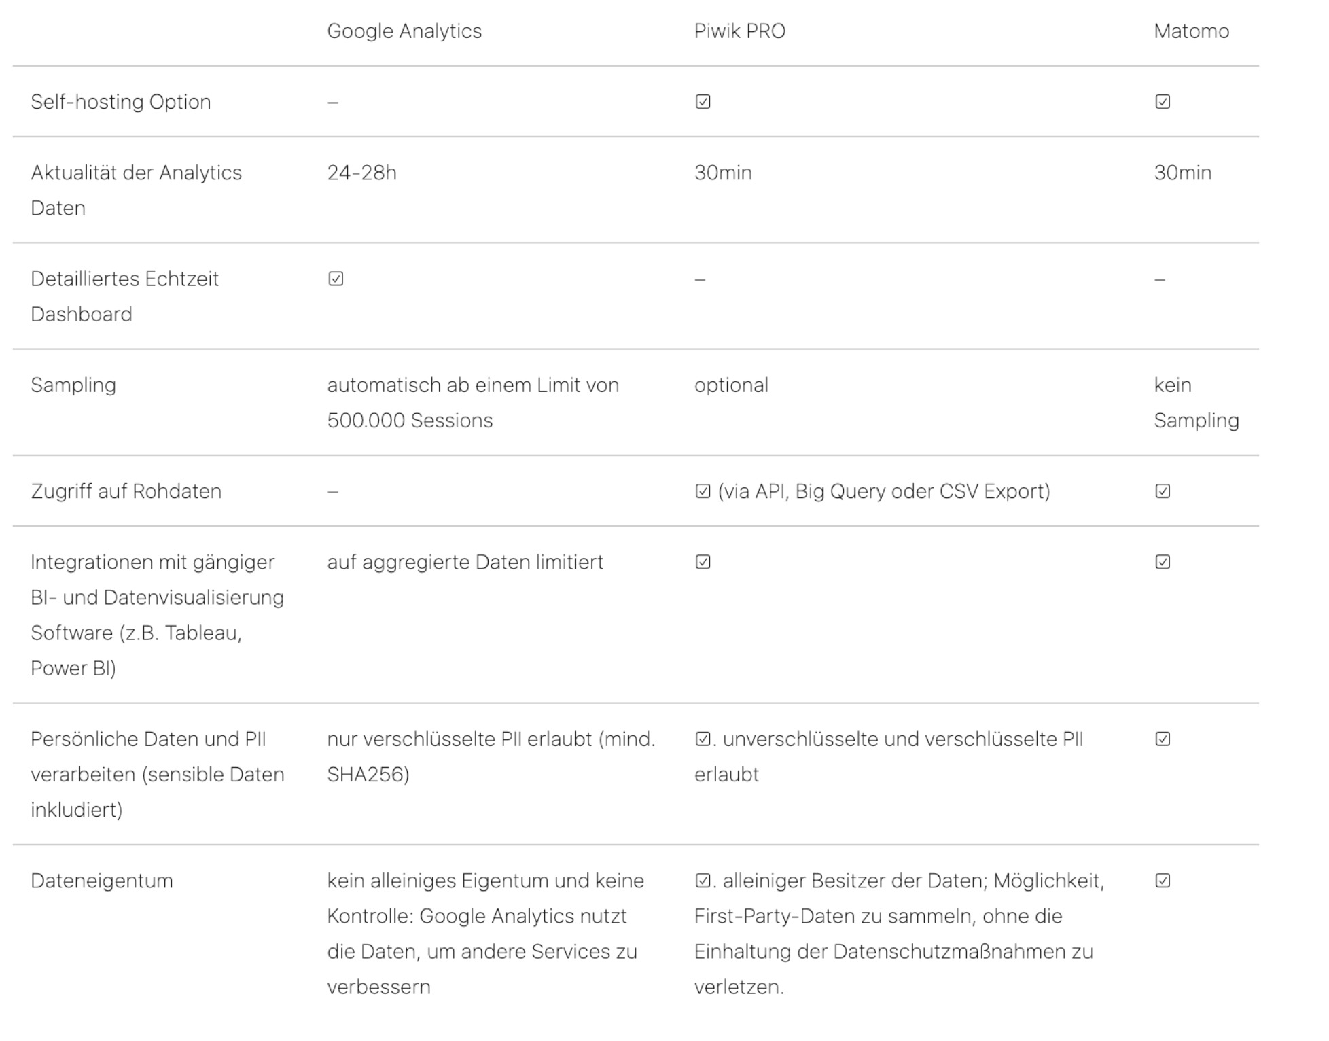Click the Matomo checkmark in Self-hosting Option row
The image size is (1329, 1041).
click(x=1162, y=102)
